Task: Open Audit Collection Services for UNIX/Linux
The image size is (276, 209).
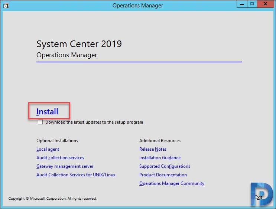Action: (x=76, y=175)
